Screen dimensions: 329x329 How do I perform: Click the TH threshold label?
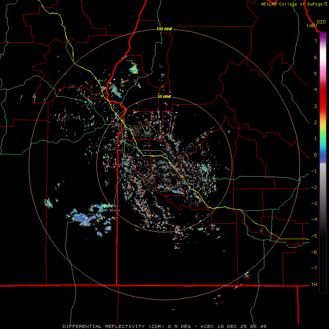(x=314, y=285)
